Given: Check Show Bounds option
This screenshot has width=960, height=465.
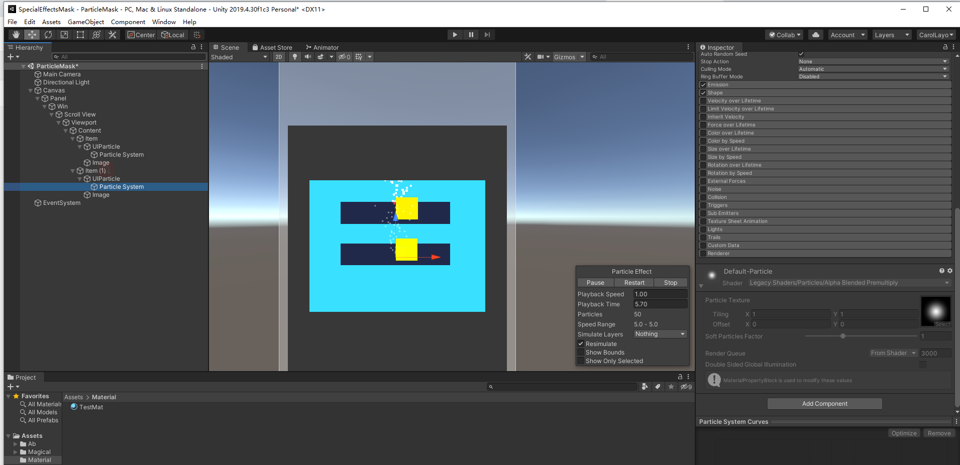Looking at the screenshot, I should pyautogui.click(x=581, y=352).
